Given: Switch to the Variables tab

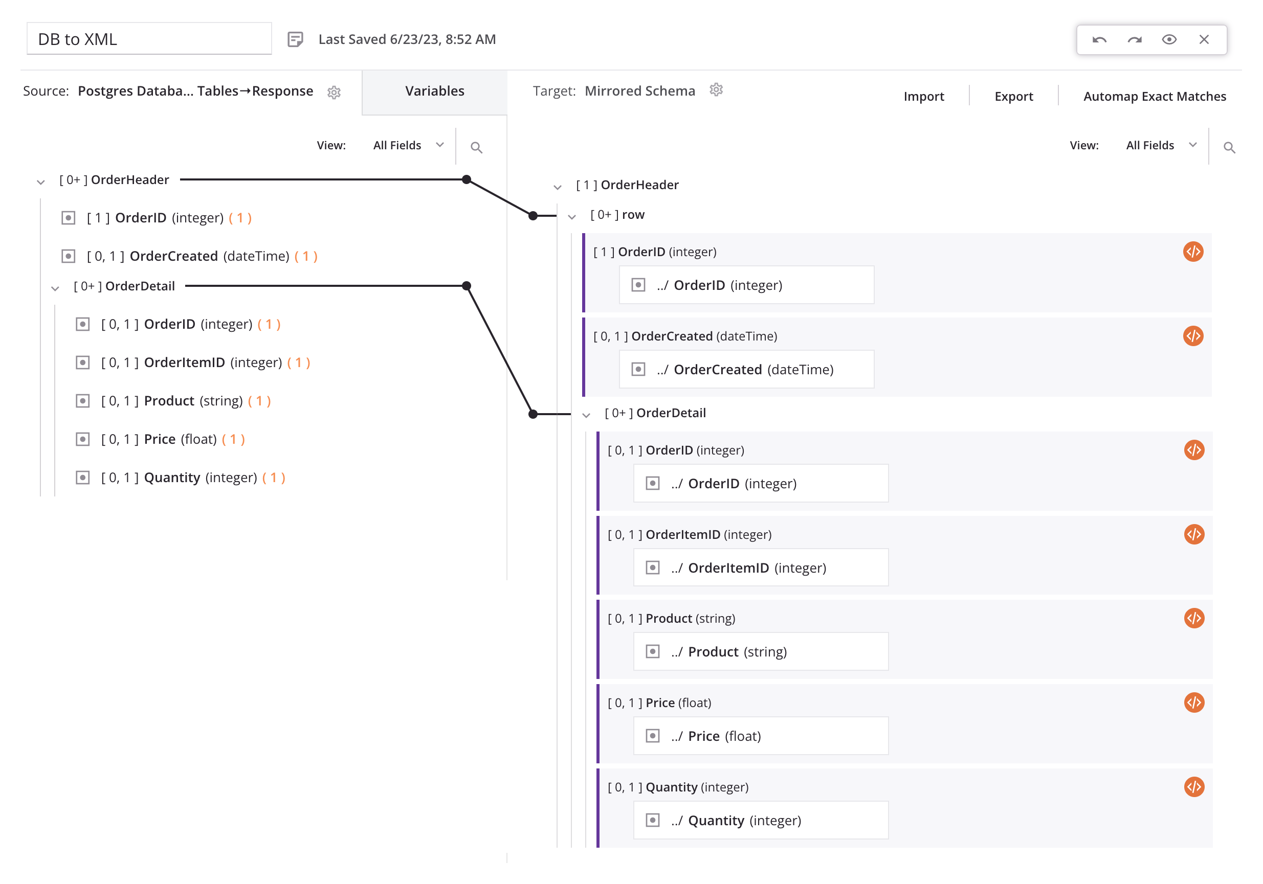Looking at the screenshot, I should [x=435, y=91].
